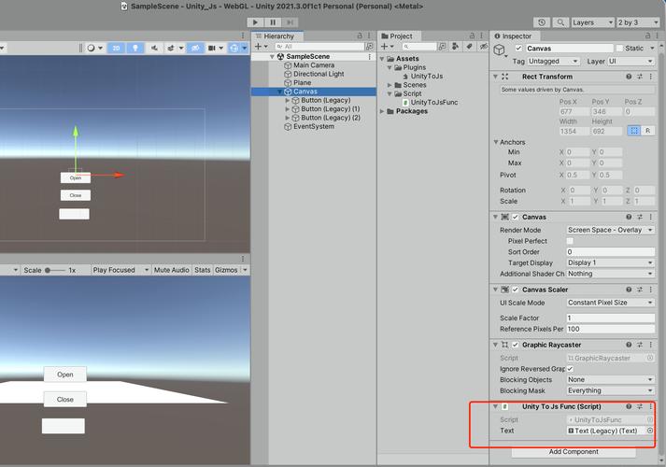
Task: Click the Canvas object cube icon in Inspector
Action: tap(499, 50)
